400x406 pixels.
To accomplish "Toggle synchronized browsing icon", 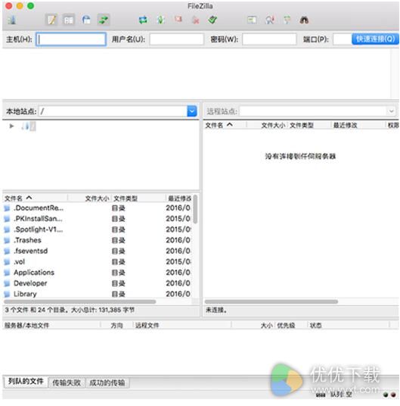I will [287, 20].
